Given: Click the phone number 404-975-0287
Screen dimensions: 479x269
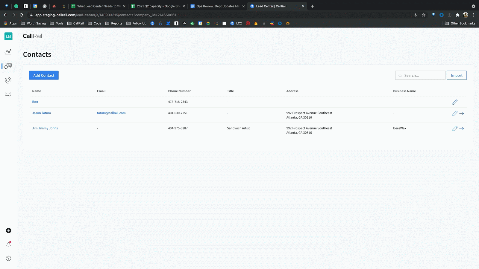Looking at the screenshot, I should (x=178, y=128).
